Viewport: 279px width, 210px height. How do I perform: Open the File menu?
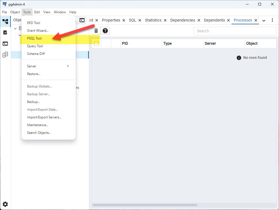pos(4,12)
